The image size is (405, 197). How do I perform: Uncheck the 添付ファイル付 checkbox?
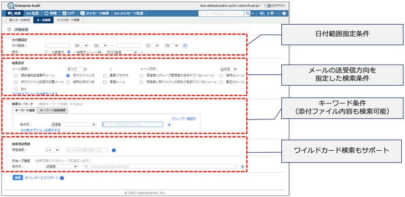click(68, 76)
